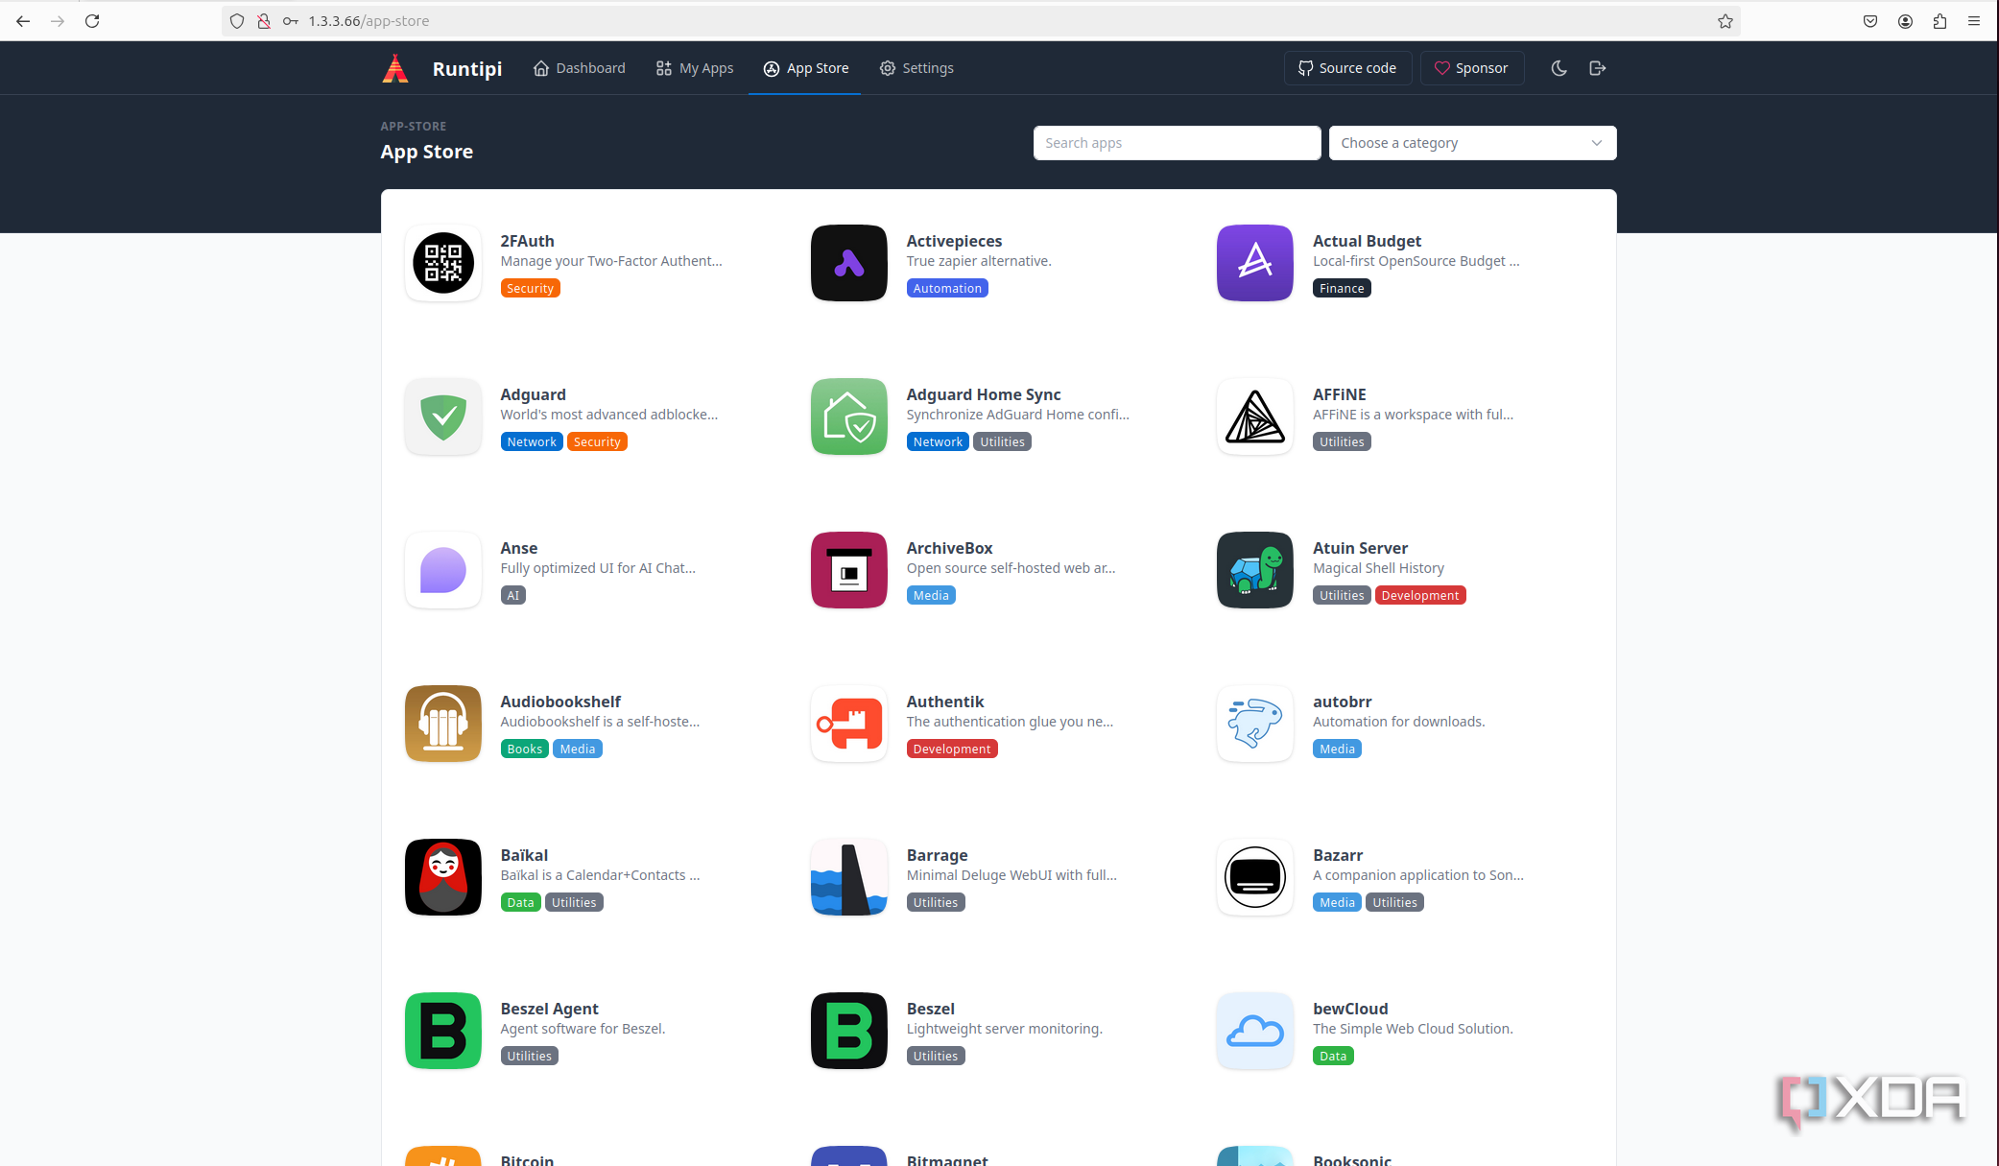Open the bewCloud cloud icon
This screenshot has height=1166, width=1999.
click(x=1254, y=1031)
